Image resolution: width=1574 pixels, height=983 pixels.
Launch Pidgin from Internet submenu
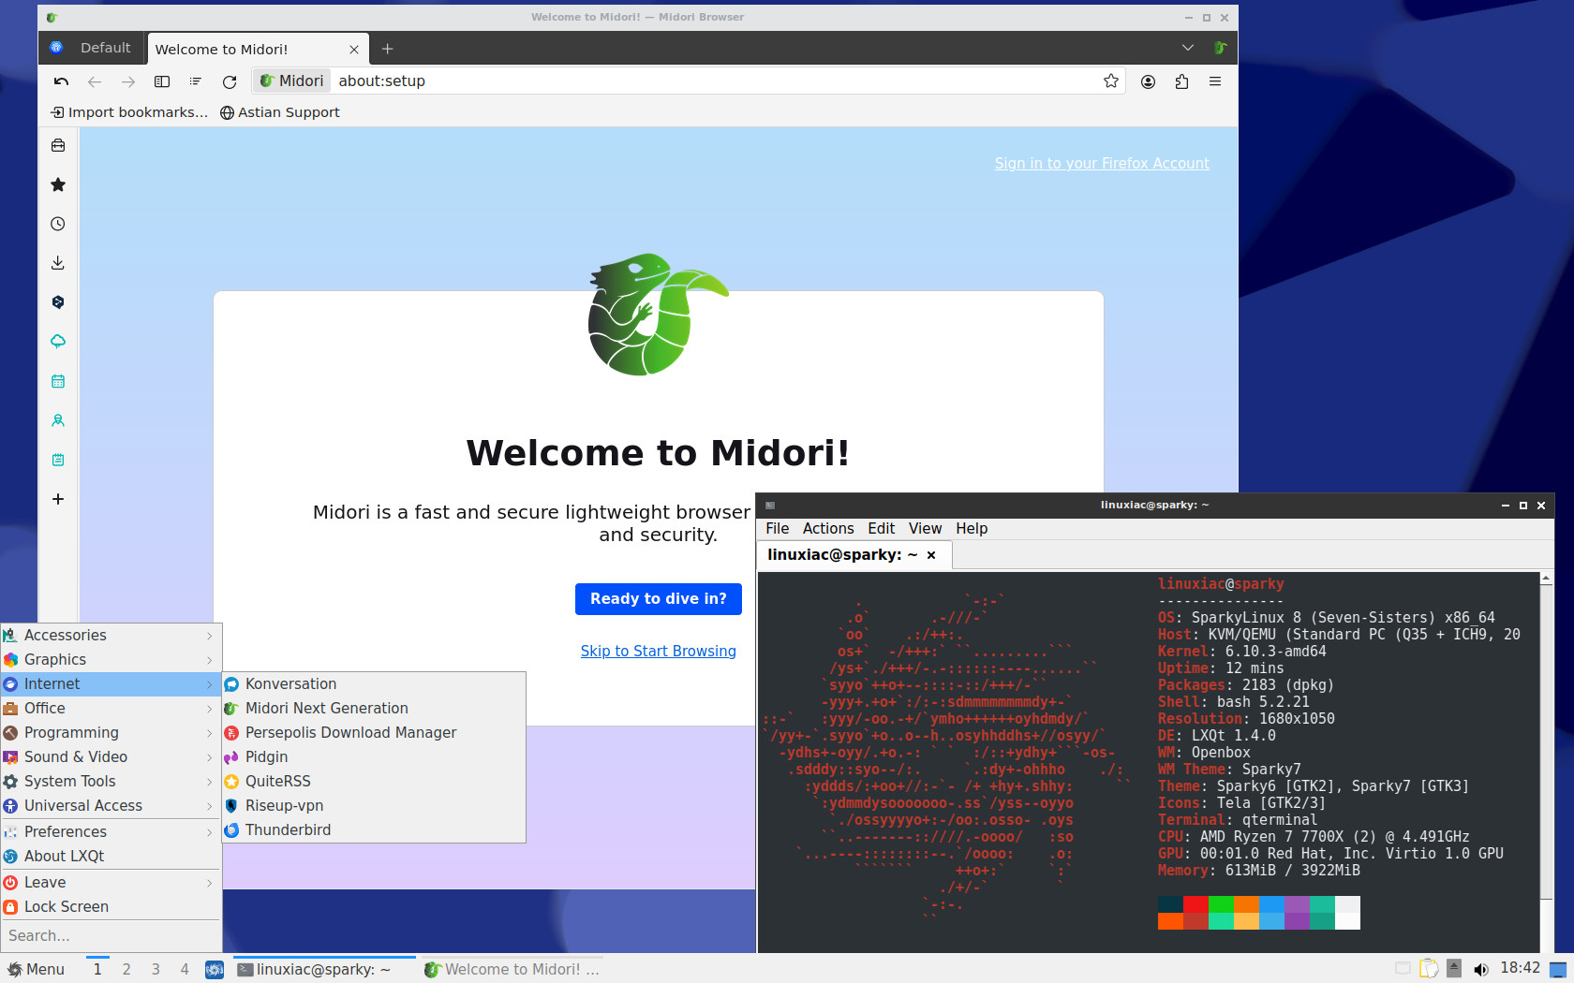(374, 757)
